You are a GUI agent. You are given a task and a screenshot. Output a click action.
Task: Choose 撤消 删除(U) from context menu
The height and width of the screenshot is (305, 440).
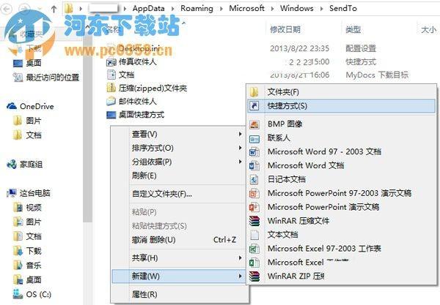click(x=178, y=240)
